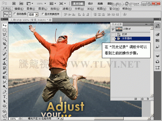The width and height of the screenshot is (162, 121).
Task: Click the horizontal canvas scrollbar thumb
Action: click(x=109, y=119)
